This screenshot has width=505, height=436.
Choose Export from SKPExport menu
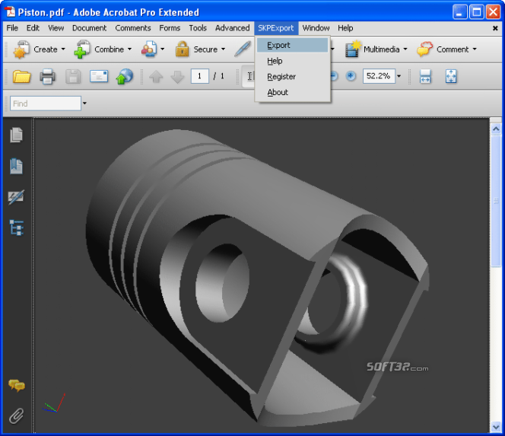tap(292, 45)
